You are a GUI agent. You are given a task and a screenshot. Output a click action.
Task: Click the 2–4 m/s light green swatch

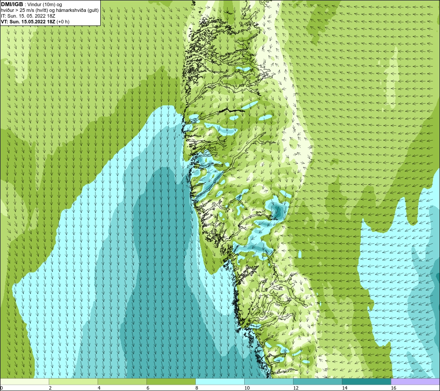point(73,381)
